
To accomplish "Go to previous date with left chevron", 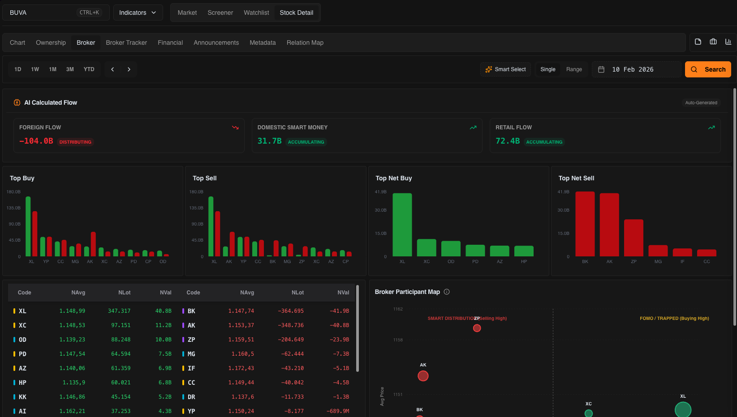I will 112,69.
